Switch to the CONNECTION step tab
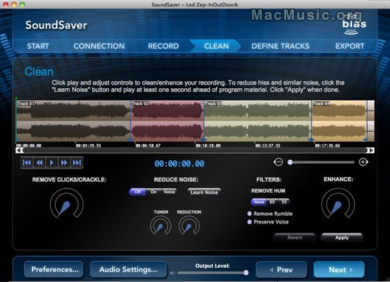Viewport: 390px width, 282px height. (99, 46)
